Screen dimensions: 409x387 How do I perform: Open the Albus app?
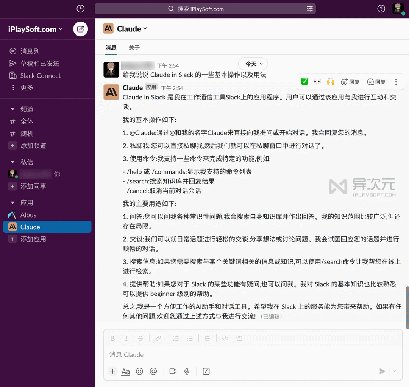click(47, 215)
